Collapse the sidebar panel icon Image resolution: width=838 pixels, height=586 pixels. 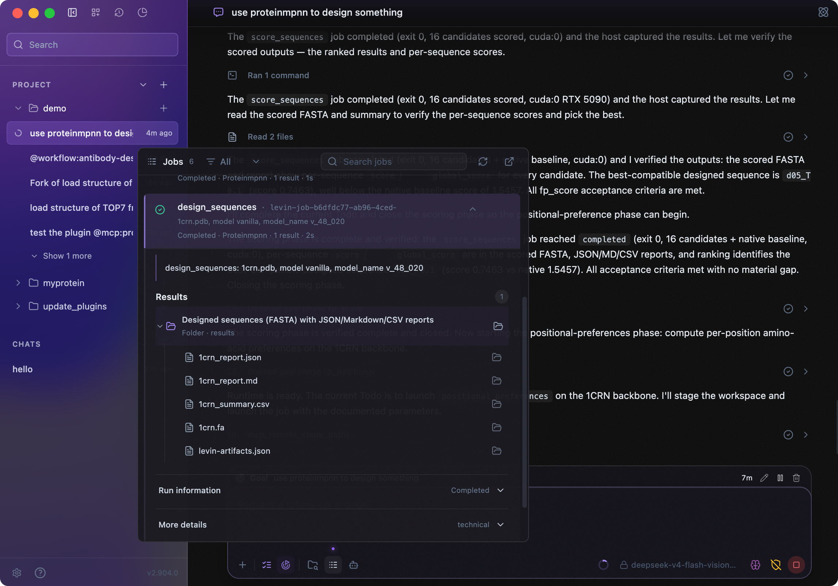(72, 12)
